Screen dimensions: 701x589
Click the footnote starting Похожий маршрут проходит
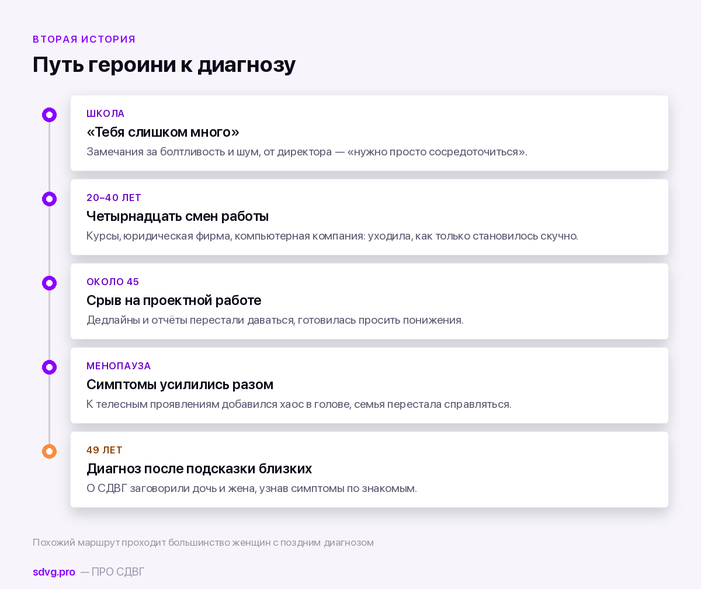tap(203, 542)
